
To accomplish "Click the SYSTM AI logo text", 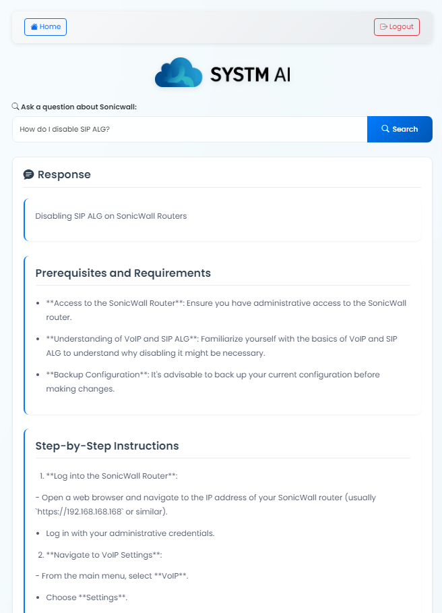I will 250,74.
